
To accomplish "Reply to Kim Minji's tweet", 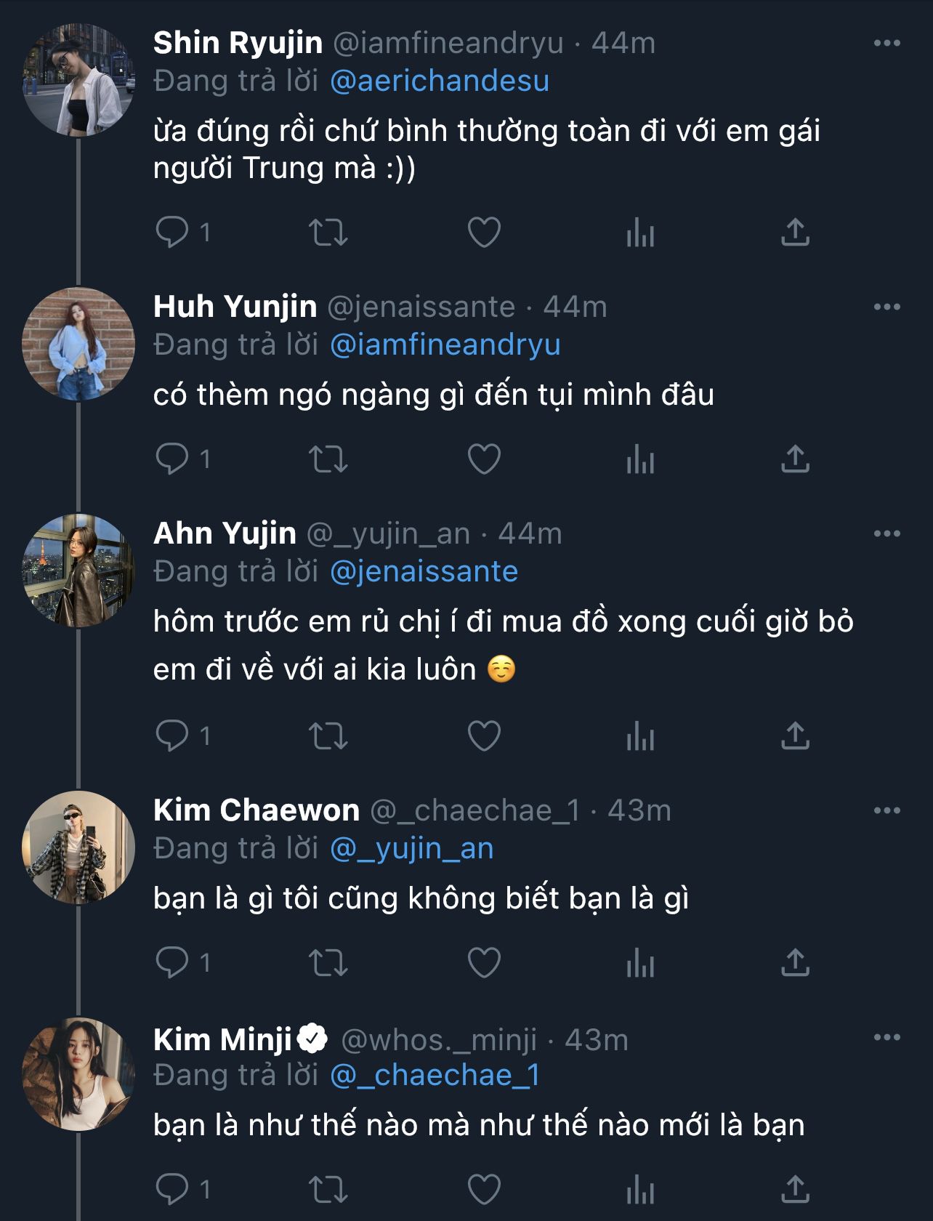I will tap(172, 1190).
